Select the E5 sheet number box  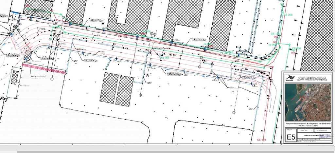coord(291,138)
